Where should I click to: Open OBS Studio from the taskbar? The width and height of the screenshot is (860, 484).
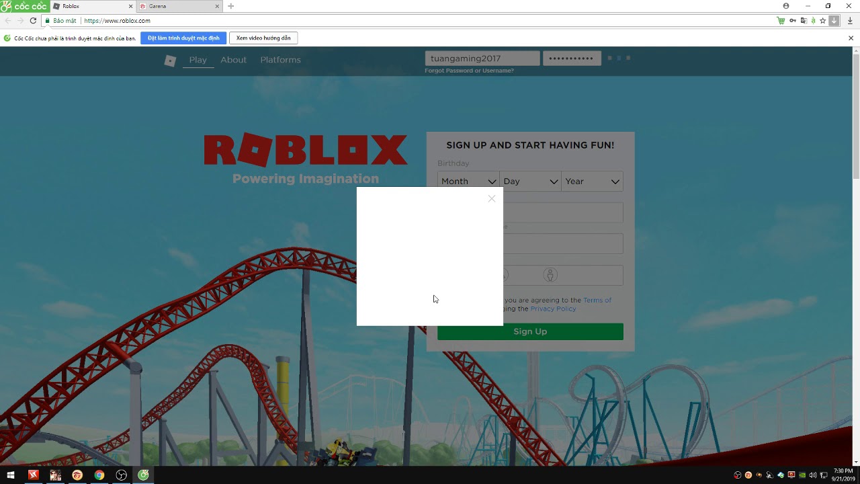122,475
